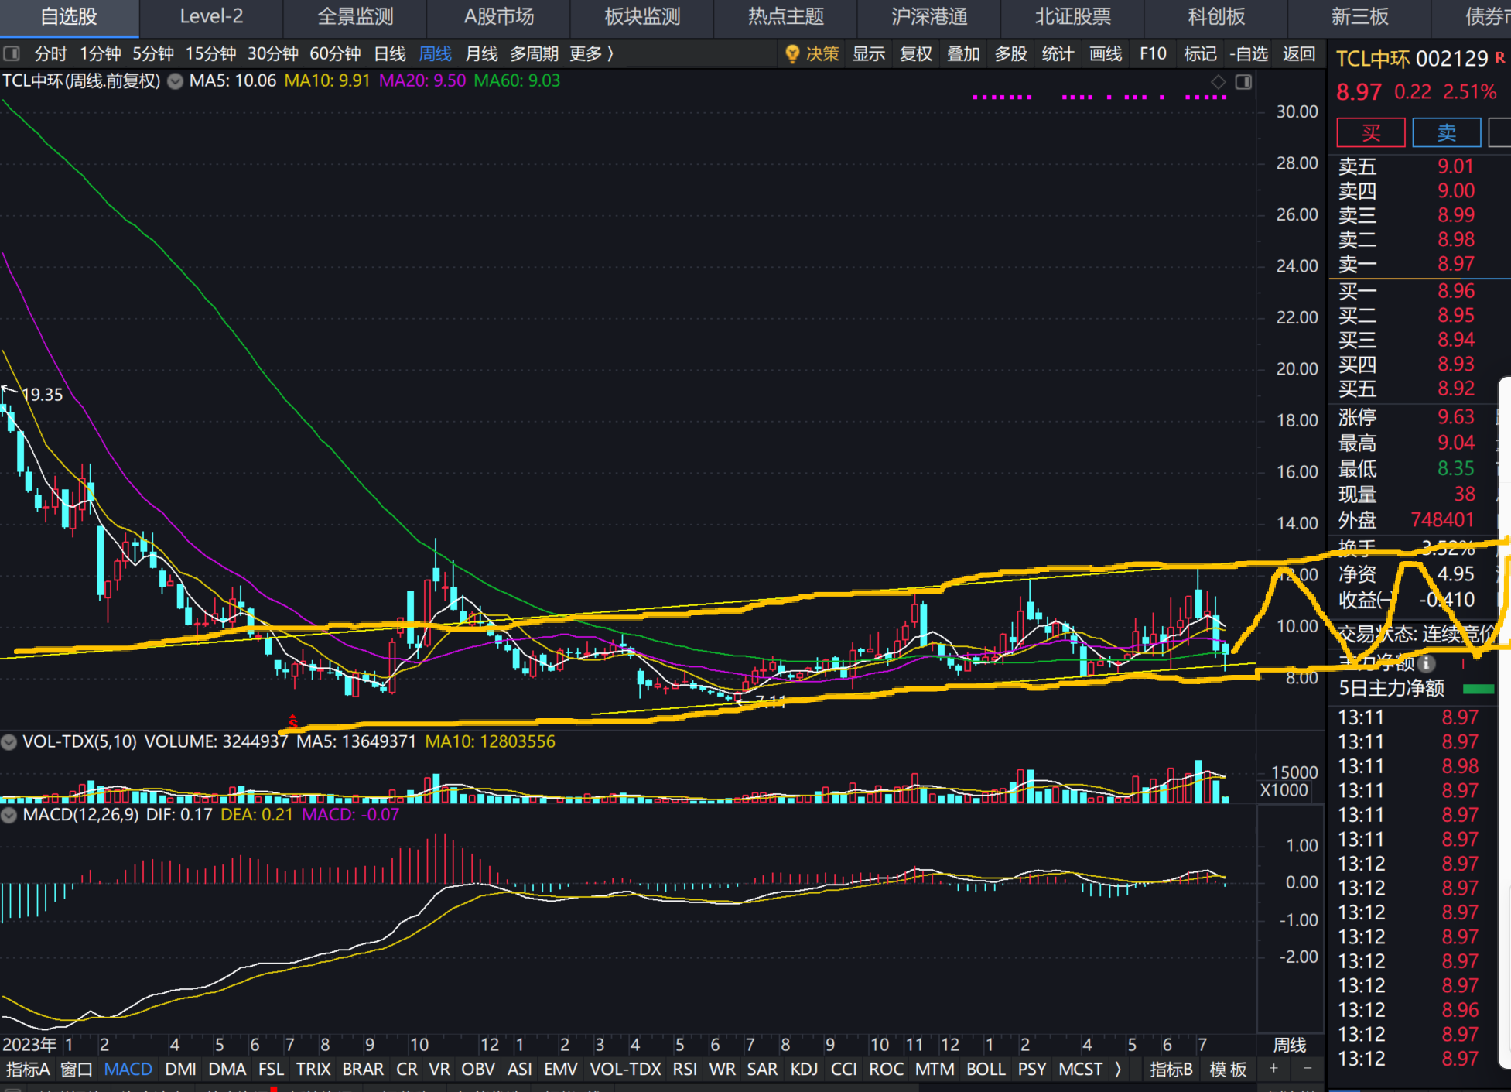Click the minus icon to remove indicator window
The width and height of the screenshot is (1511, 1092).
click(x=1308, y=1069)
